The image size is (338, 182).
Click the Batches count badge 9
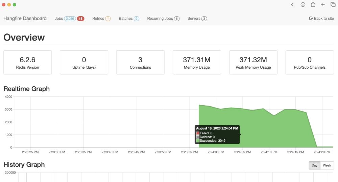coord(137,19)
